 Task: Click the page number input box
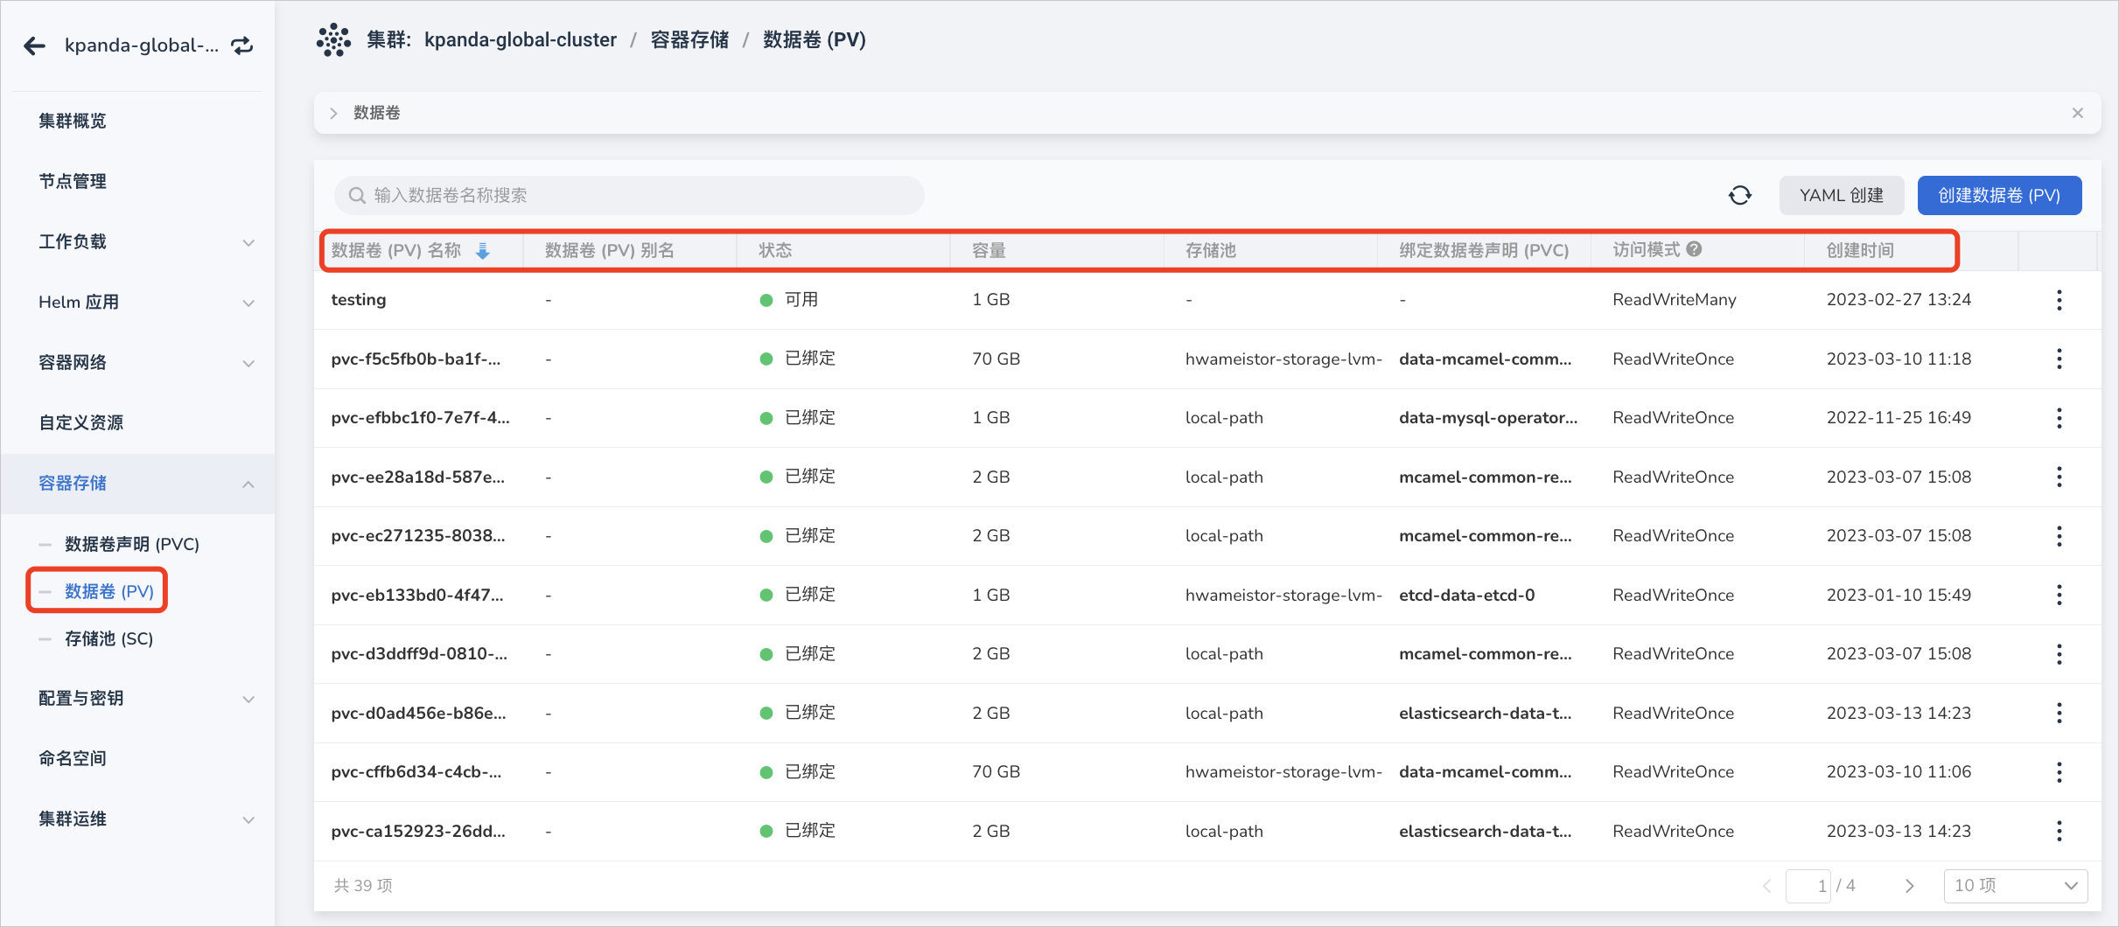1808,886
